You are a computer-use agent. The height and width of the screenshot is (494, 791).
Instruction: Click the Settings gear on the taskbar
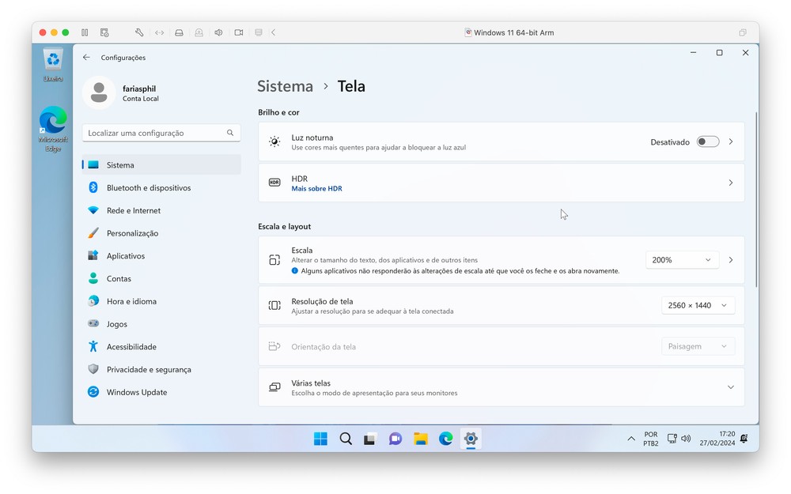point(471,439)
